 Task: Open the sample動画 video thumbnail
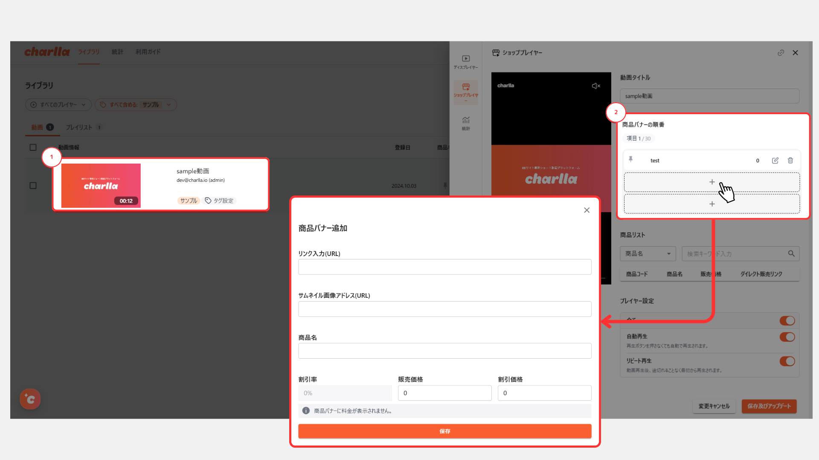(x=101, y=186)
